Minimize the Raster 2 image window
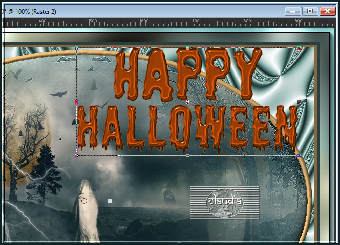Screen dimensions: 340x245 pos(293,11)
